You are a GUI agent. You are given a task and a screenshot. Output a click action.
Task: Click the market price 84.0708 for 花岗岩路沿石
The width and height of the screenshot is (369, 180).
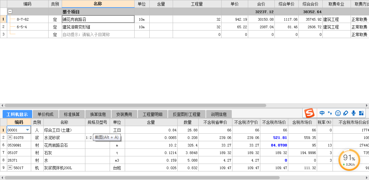[x=274, y=145]
